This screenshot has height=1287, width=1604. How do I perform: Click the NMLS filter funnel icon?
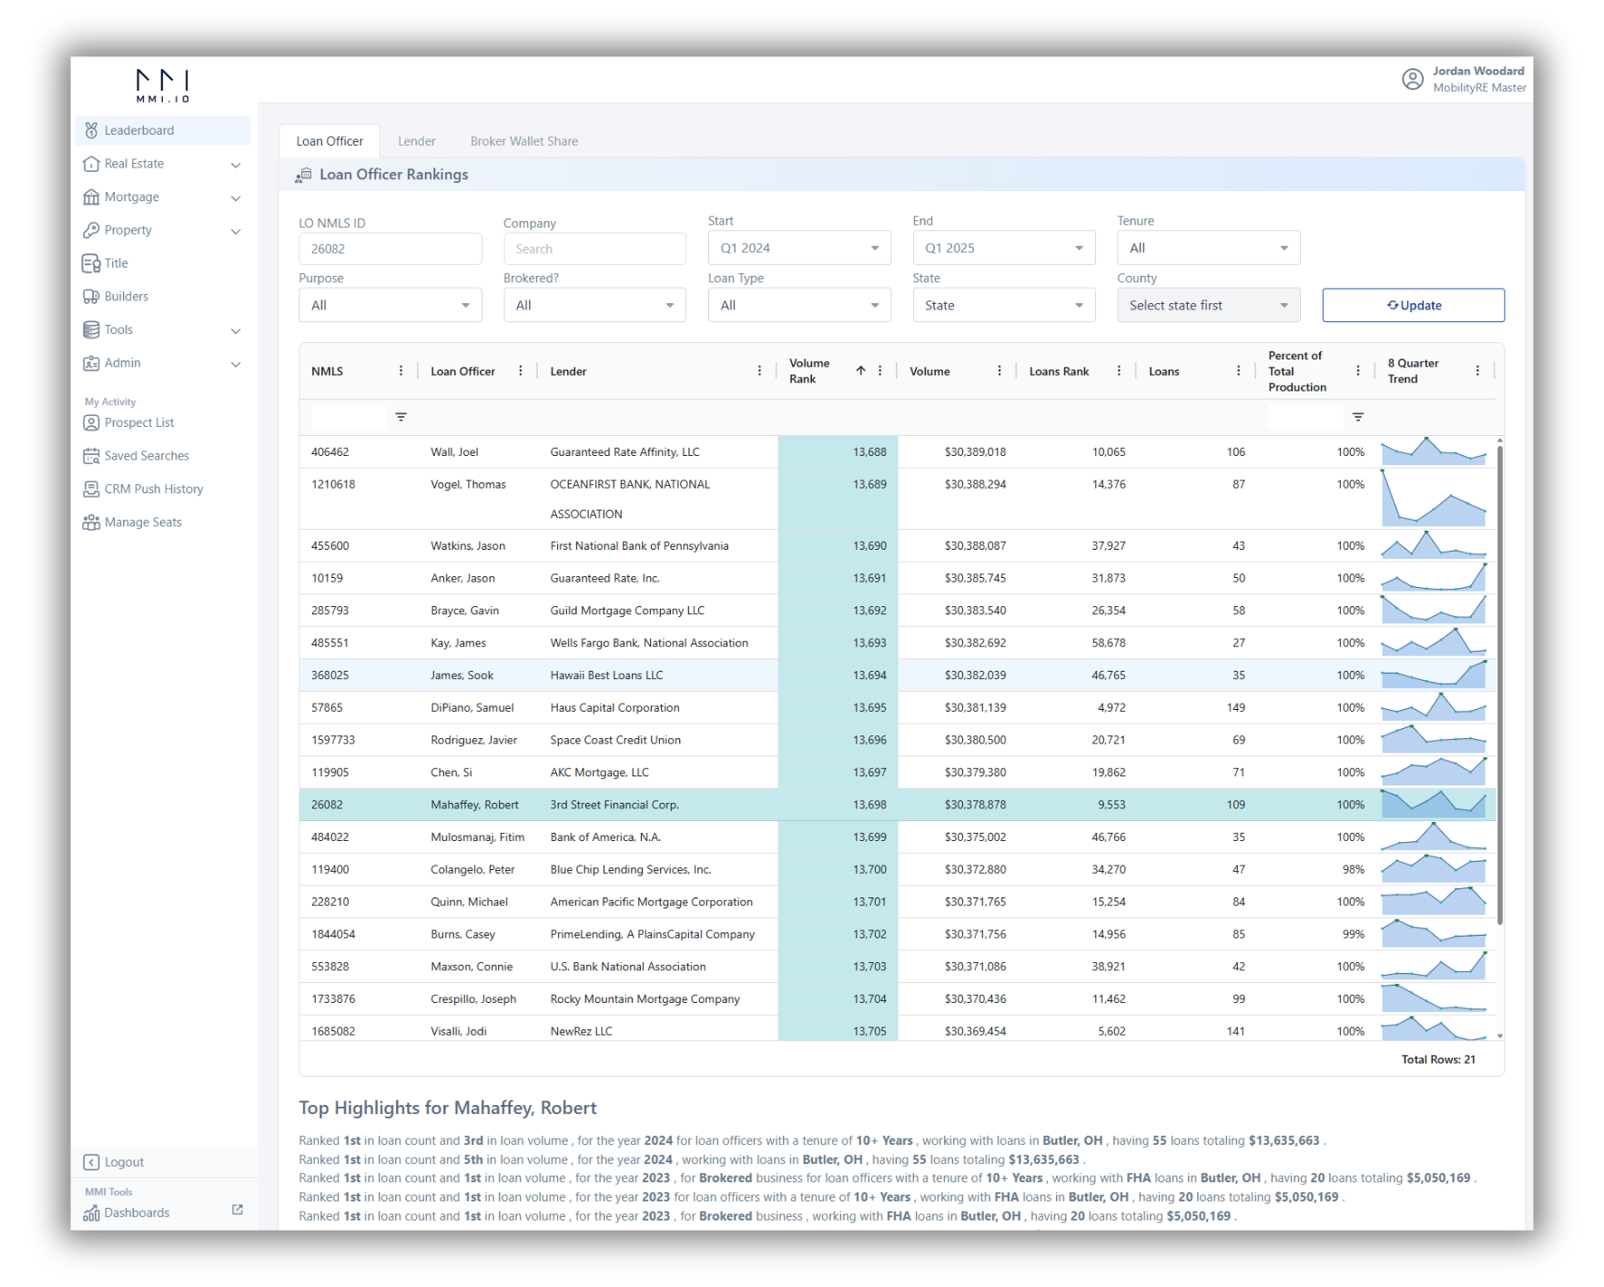401,417
